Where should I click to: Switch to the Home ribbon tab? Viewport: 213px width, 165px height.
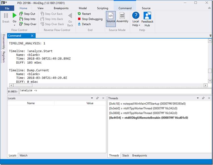[23, 8]
